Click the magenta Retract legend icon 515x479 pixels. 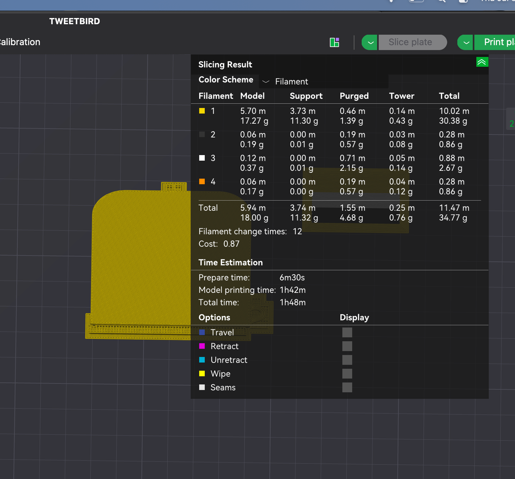(x=202, y=346)
